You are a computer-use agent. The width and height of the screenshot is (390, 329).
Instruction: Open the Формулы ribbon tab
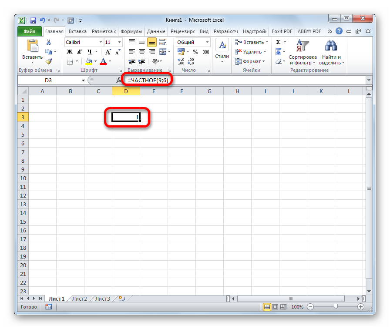point(131,31)
